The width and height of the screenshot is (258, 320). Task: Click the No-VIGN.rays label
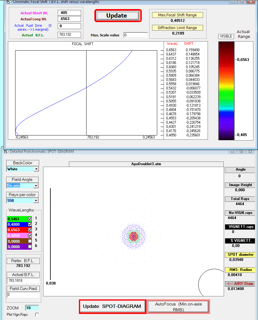240,213
